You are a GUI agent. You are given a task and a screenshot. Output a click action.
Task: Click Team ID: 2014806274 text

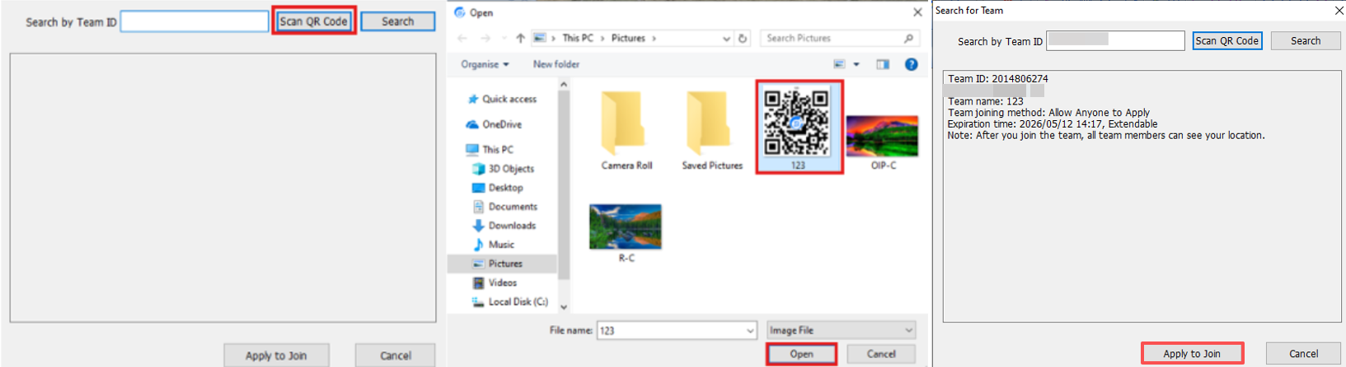(997, 79)
